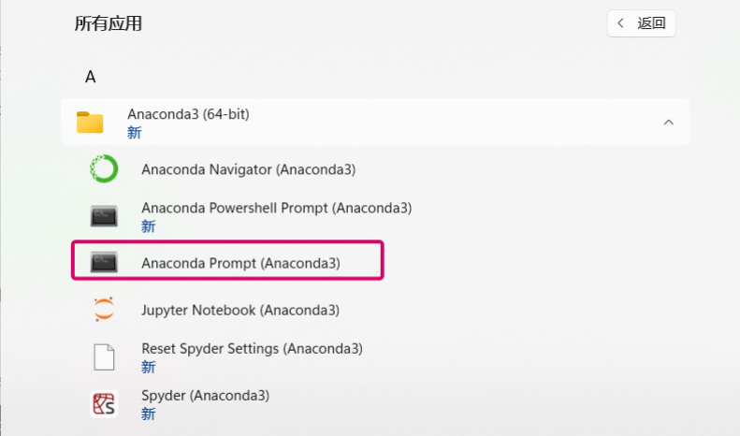Click the Jupyter Notebook orange icon

104,310
